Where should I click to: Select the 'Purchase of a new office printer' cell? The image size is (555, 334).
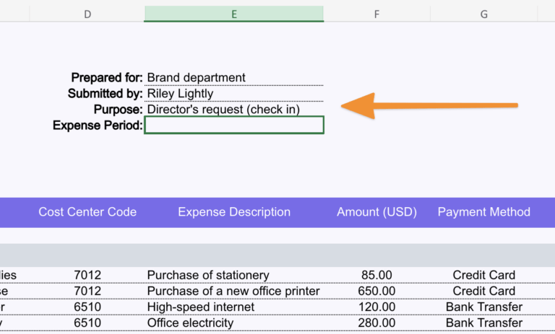pos(233,291)
